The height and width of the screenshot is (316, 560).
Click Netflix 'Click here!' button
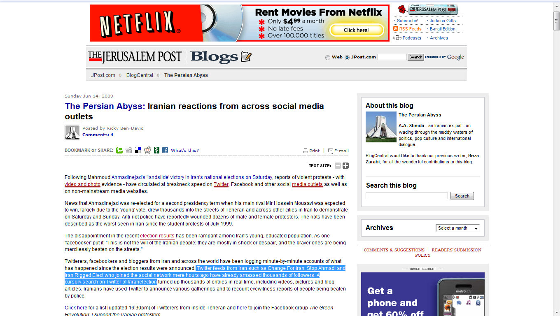[356, 30]
